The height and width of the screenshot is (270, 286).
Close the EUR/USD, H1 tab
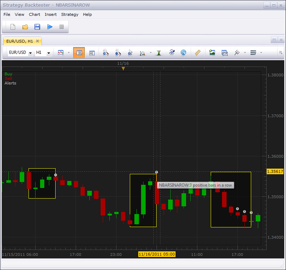[37, 41]
